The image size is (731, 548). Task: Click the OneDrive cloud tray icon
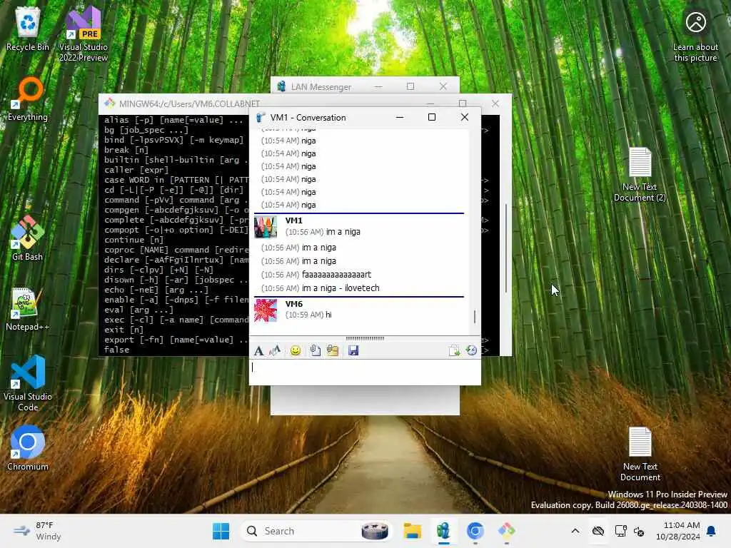coord(598,531)
